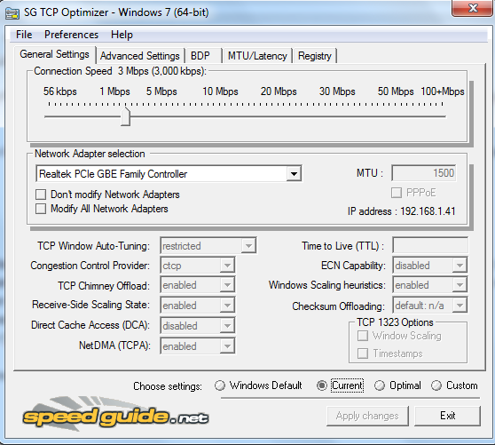Click the 56 kbps scale label
Image resolution: width=495 pixels, height=445 pixels.
point(60,91)
